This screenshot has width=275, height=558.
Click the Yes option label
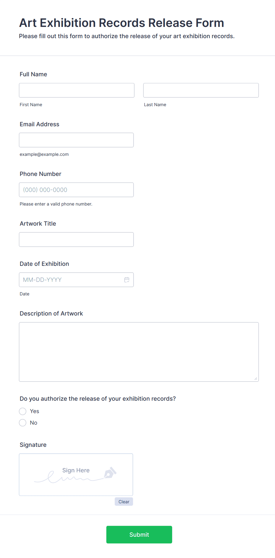pyautogui.click(x=35, y=411)
